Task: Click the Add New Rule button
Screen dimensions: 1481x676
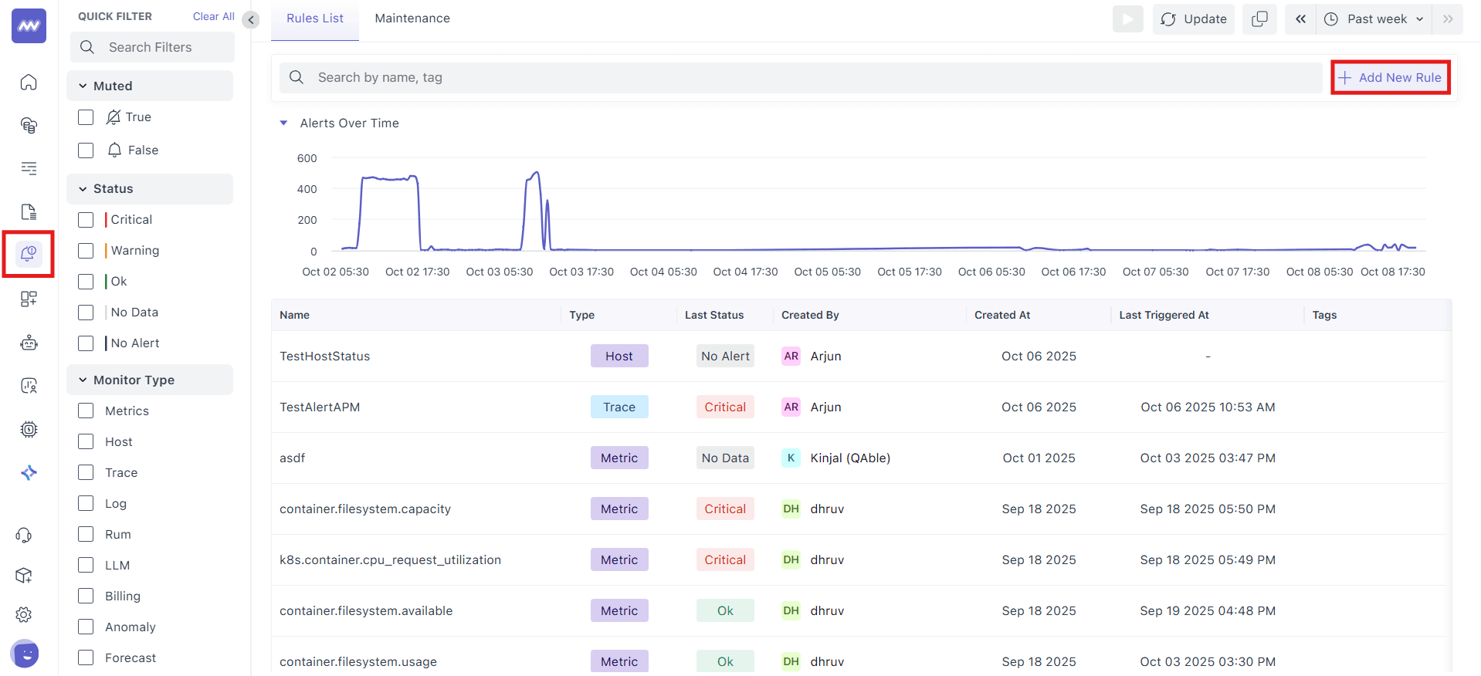Action: pos(1391,77)
